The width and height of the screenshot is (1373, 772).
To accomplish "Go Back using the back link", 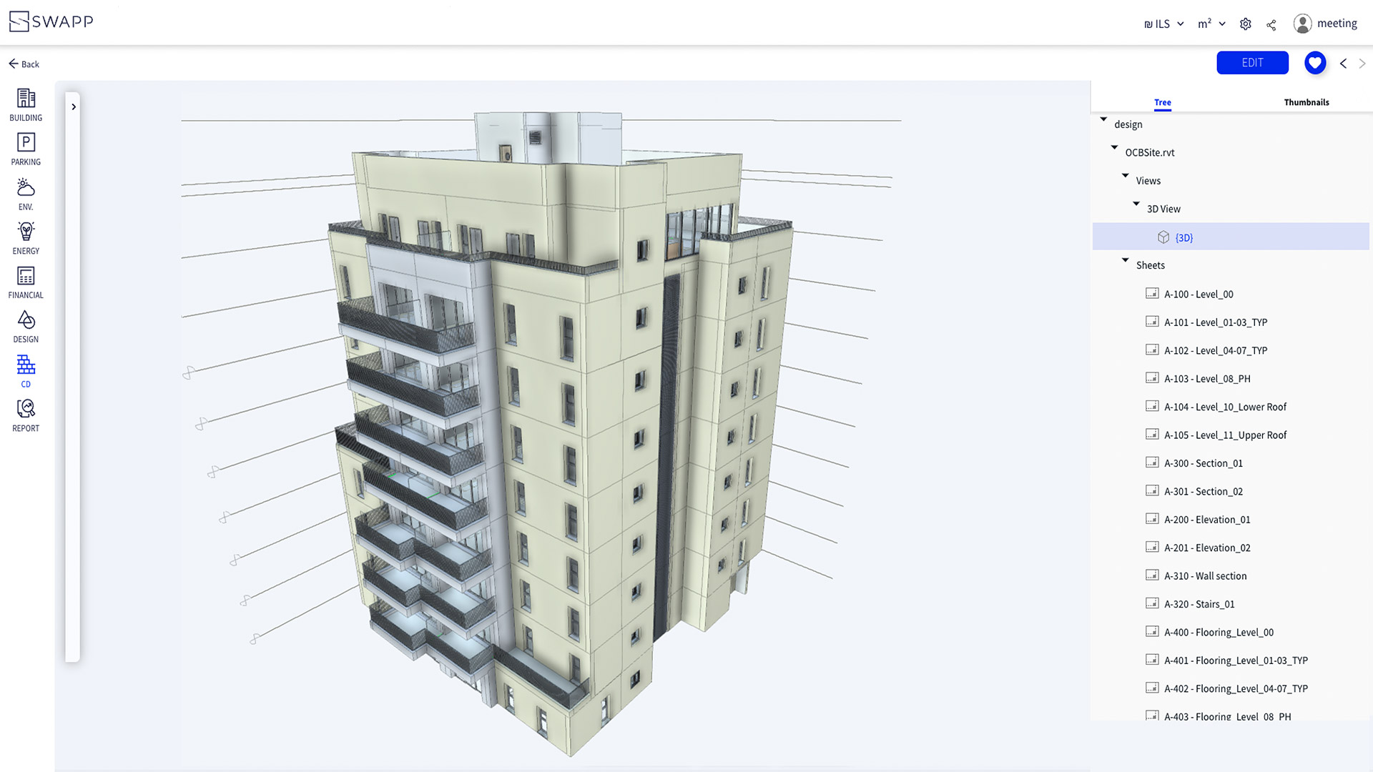I will (24, 64).
